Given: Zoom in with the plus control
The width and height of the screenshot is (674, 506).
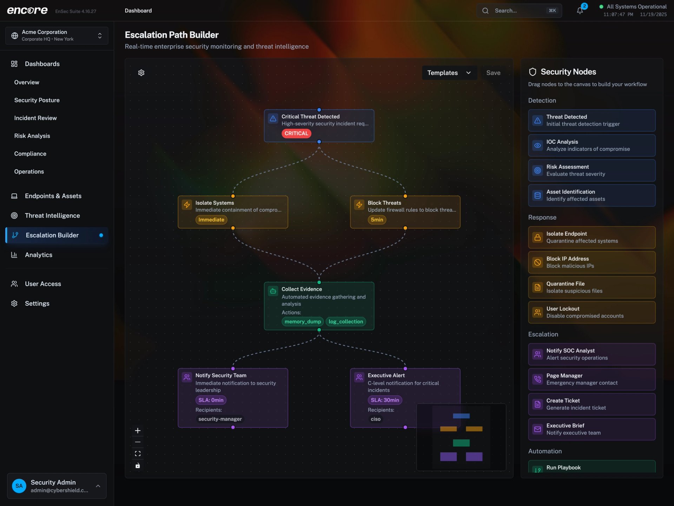Looking at the screenshot, I should click(138, 430).
